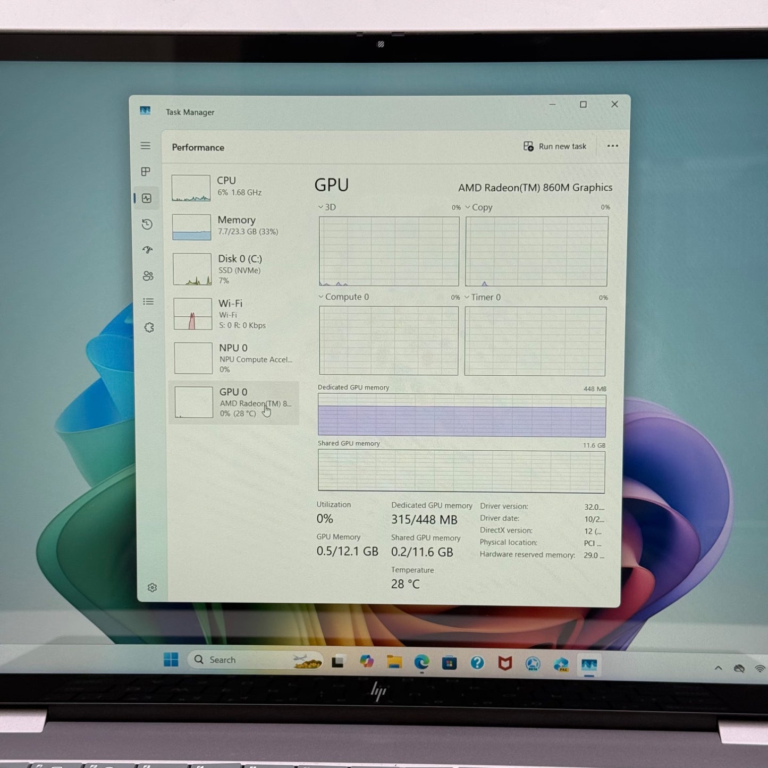The height and width of the screenshot is (768, 768).
Task: Open the Startup apps page icon
Action: point(148,250)
